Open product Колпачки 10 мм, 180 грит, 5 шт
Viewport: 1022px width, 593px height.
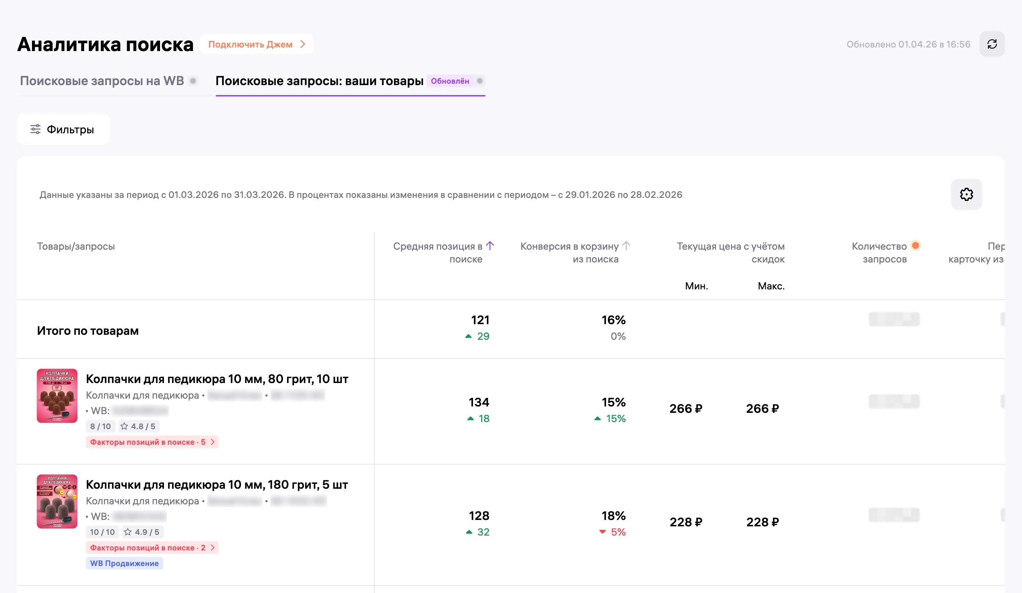(217, 485)
